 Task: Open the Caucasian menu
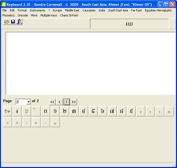pyautogui.click(x=89, y=10)
